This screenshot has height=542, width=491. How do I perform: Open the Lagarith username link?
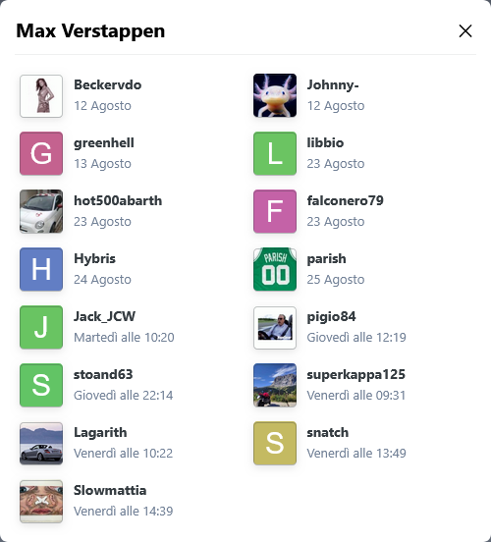pos(100,432)
